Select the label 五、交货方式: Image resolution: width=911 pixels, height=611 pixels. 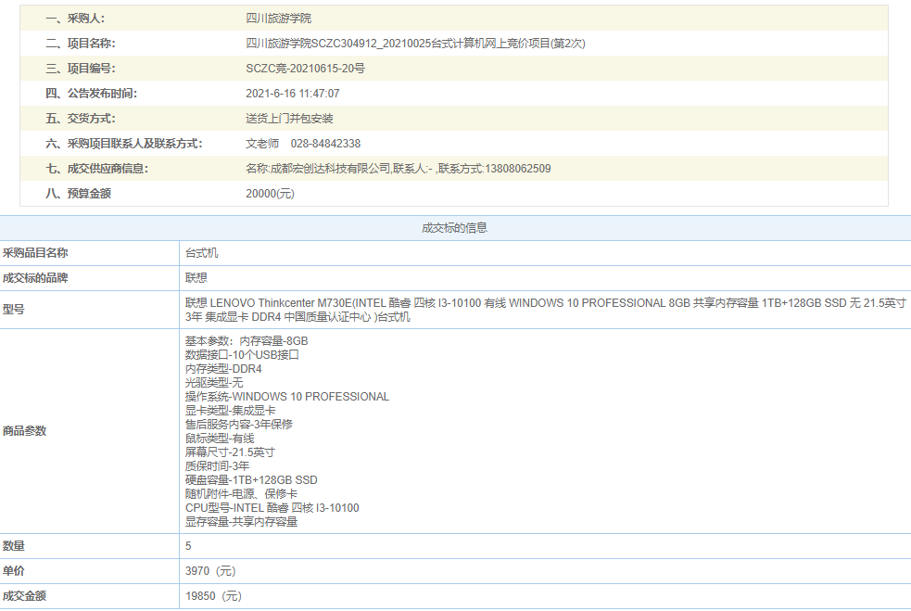point(81,119)
